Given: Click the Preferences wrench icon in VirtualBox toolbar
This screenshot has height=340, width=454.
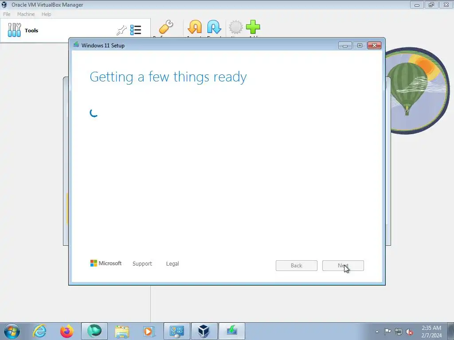Looking at the screenshot, I should click(x=166, y=27).
